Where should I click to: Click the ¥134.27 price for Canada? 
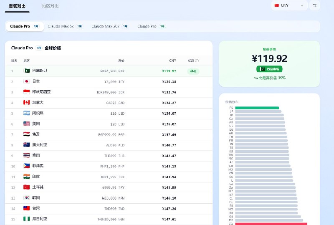pyautogui.click(x=169, y=103)
